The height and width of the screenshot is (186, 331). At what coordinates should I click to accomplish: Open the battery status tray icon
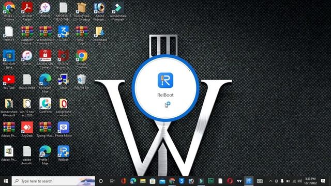(x=288, y=181)
